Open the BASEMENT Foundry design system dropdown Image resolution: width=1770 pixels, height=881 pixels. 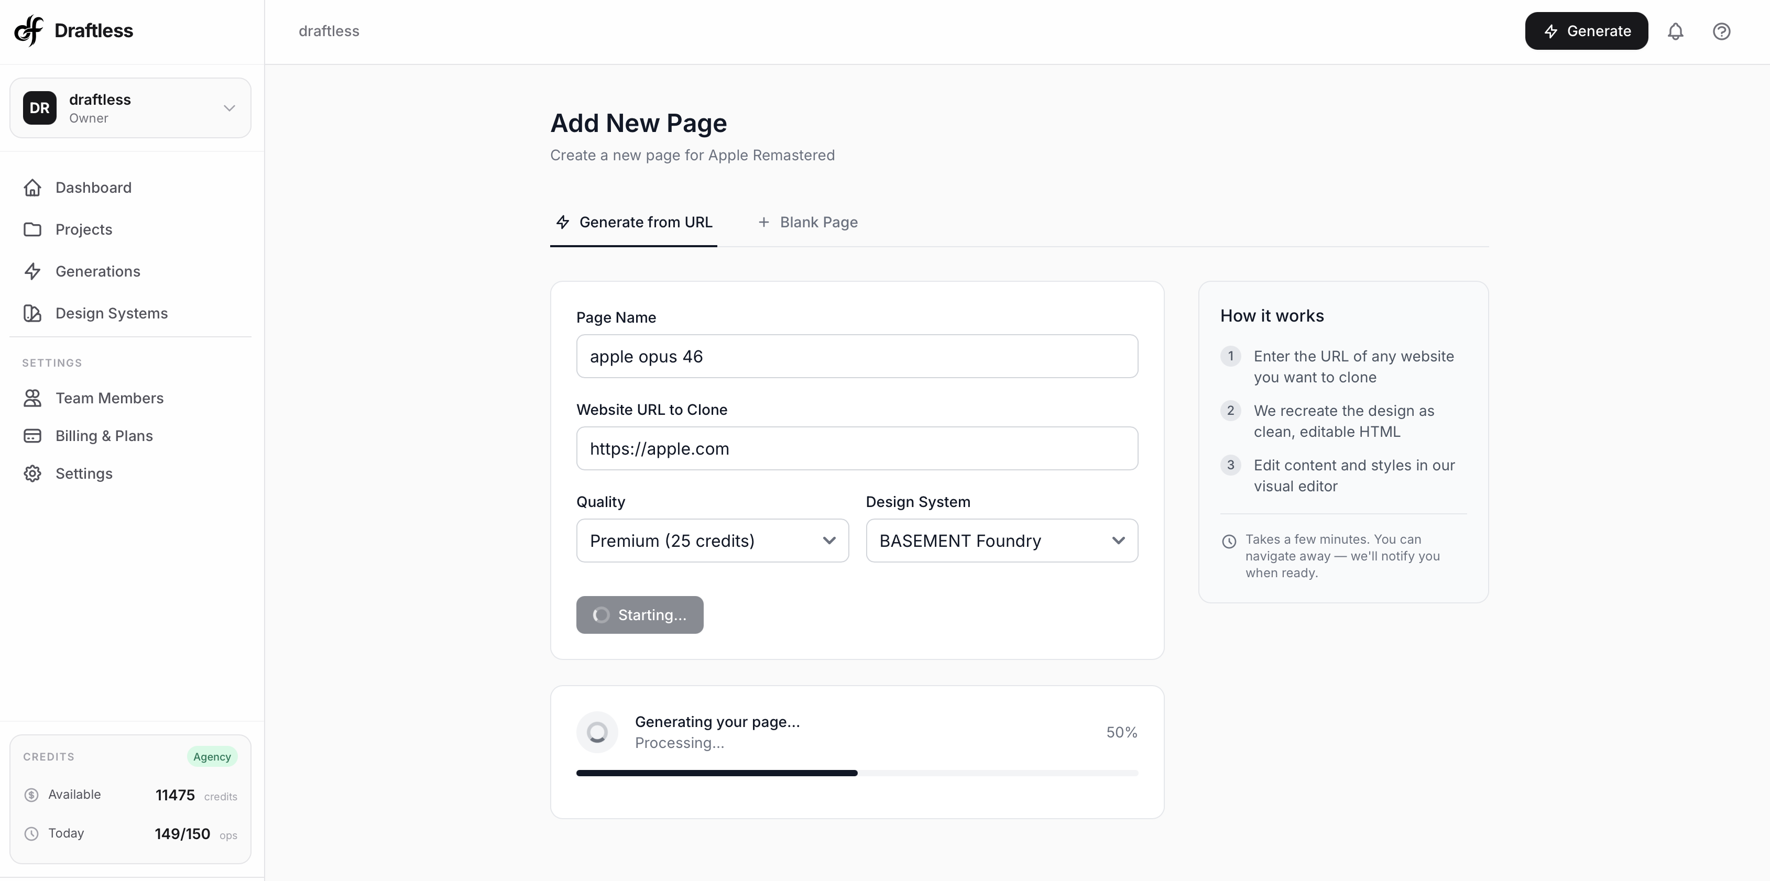[x=1001, y=541]
